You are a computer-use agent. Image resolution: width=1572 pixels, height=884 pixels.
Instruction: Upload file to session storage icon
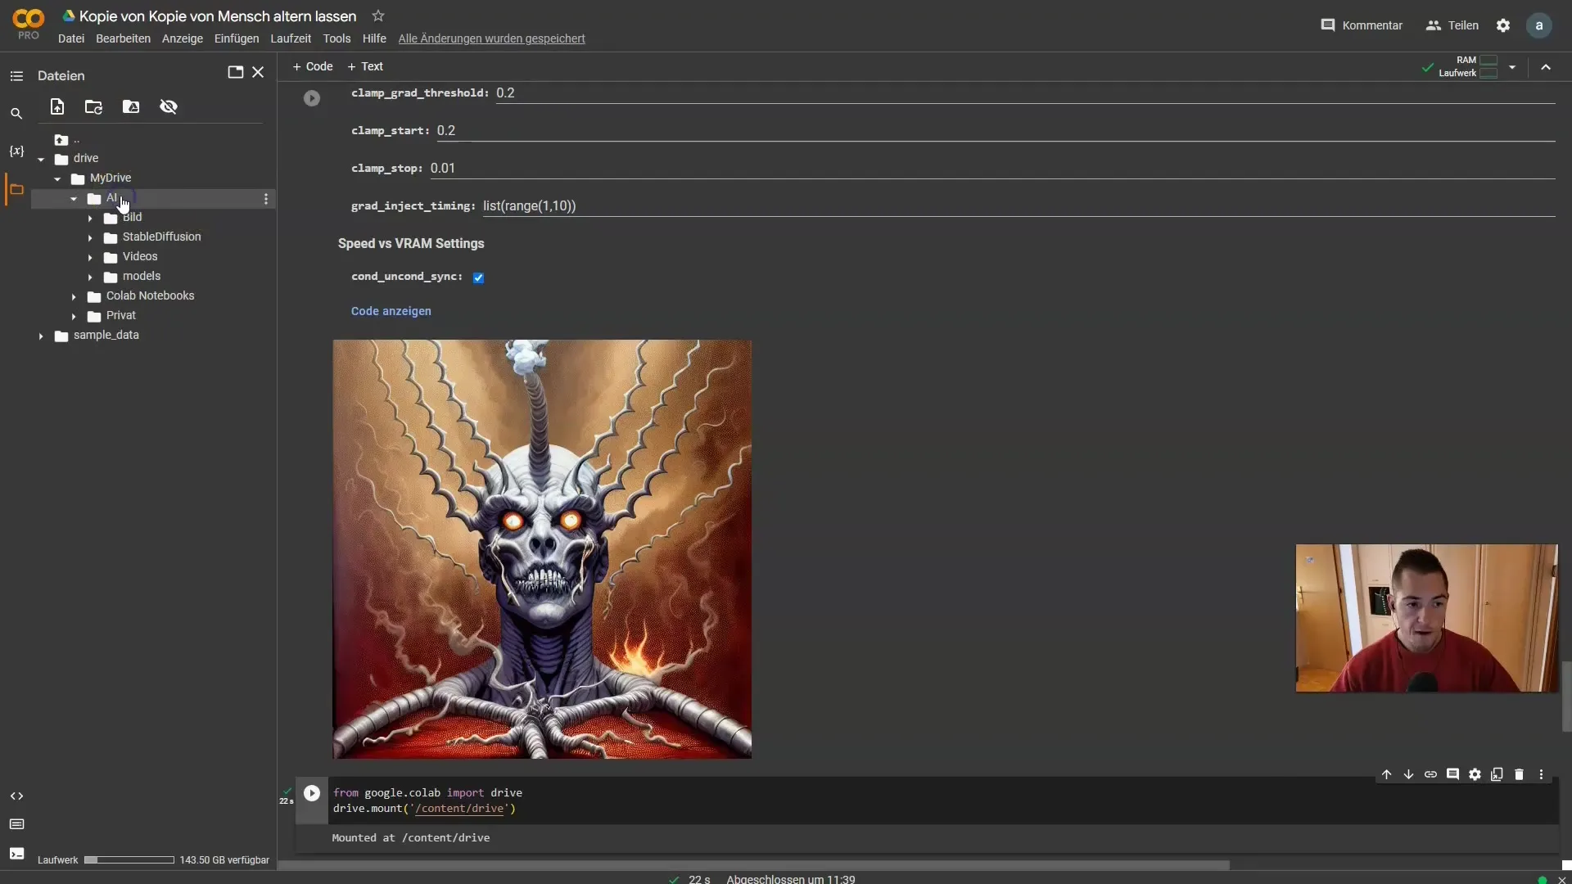(x=57, y=106)
